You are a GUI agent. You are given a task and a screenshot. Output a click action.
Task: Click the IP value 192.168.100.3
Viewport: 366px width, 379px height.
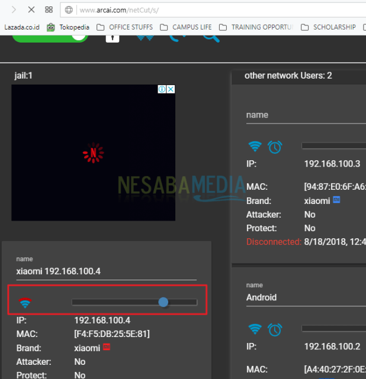[332, 164]
